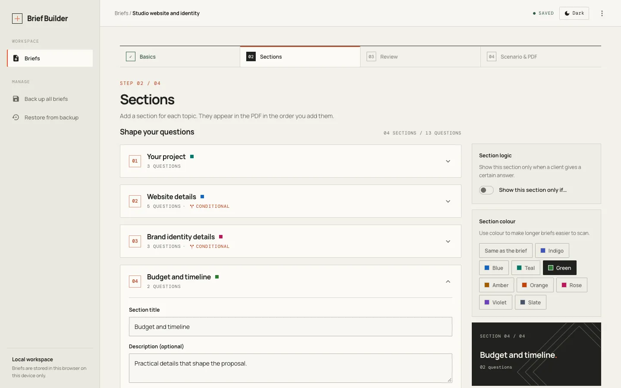Pick the Amber section colour
621x388 pixels.
click(496, 285)
